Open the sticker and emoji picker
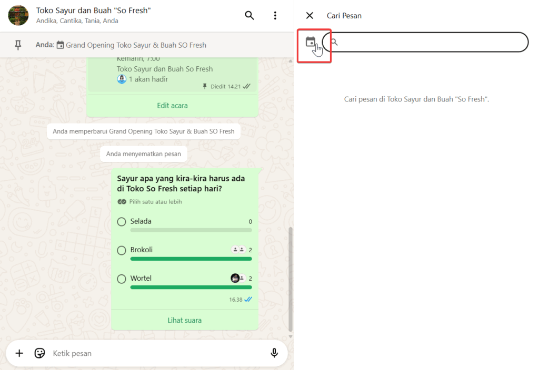The width and height of the screenshot is (539, 370). coord(40,353)
